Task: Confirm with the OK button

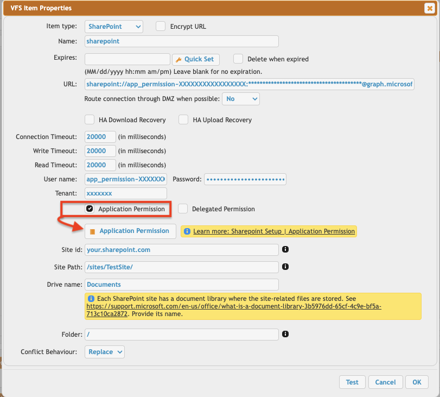Action: click(417, 382)
